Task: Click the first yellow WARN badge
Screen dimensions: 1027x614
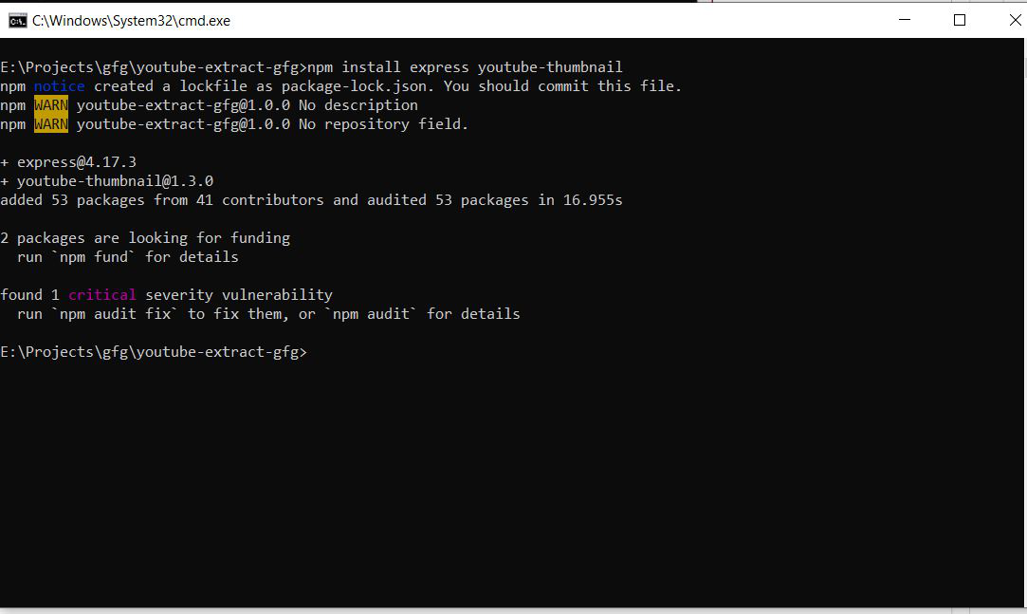Action: [x=51, y=104]
